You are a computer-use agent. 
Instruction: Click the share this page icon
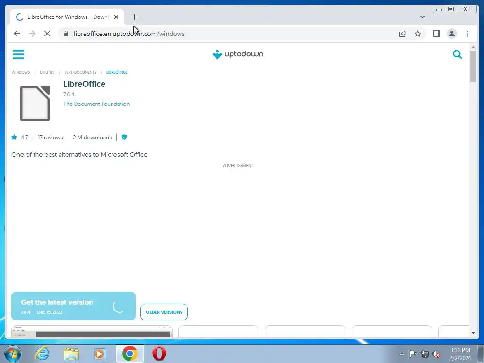403,34
